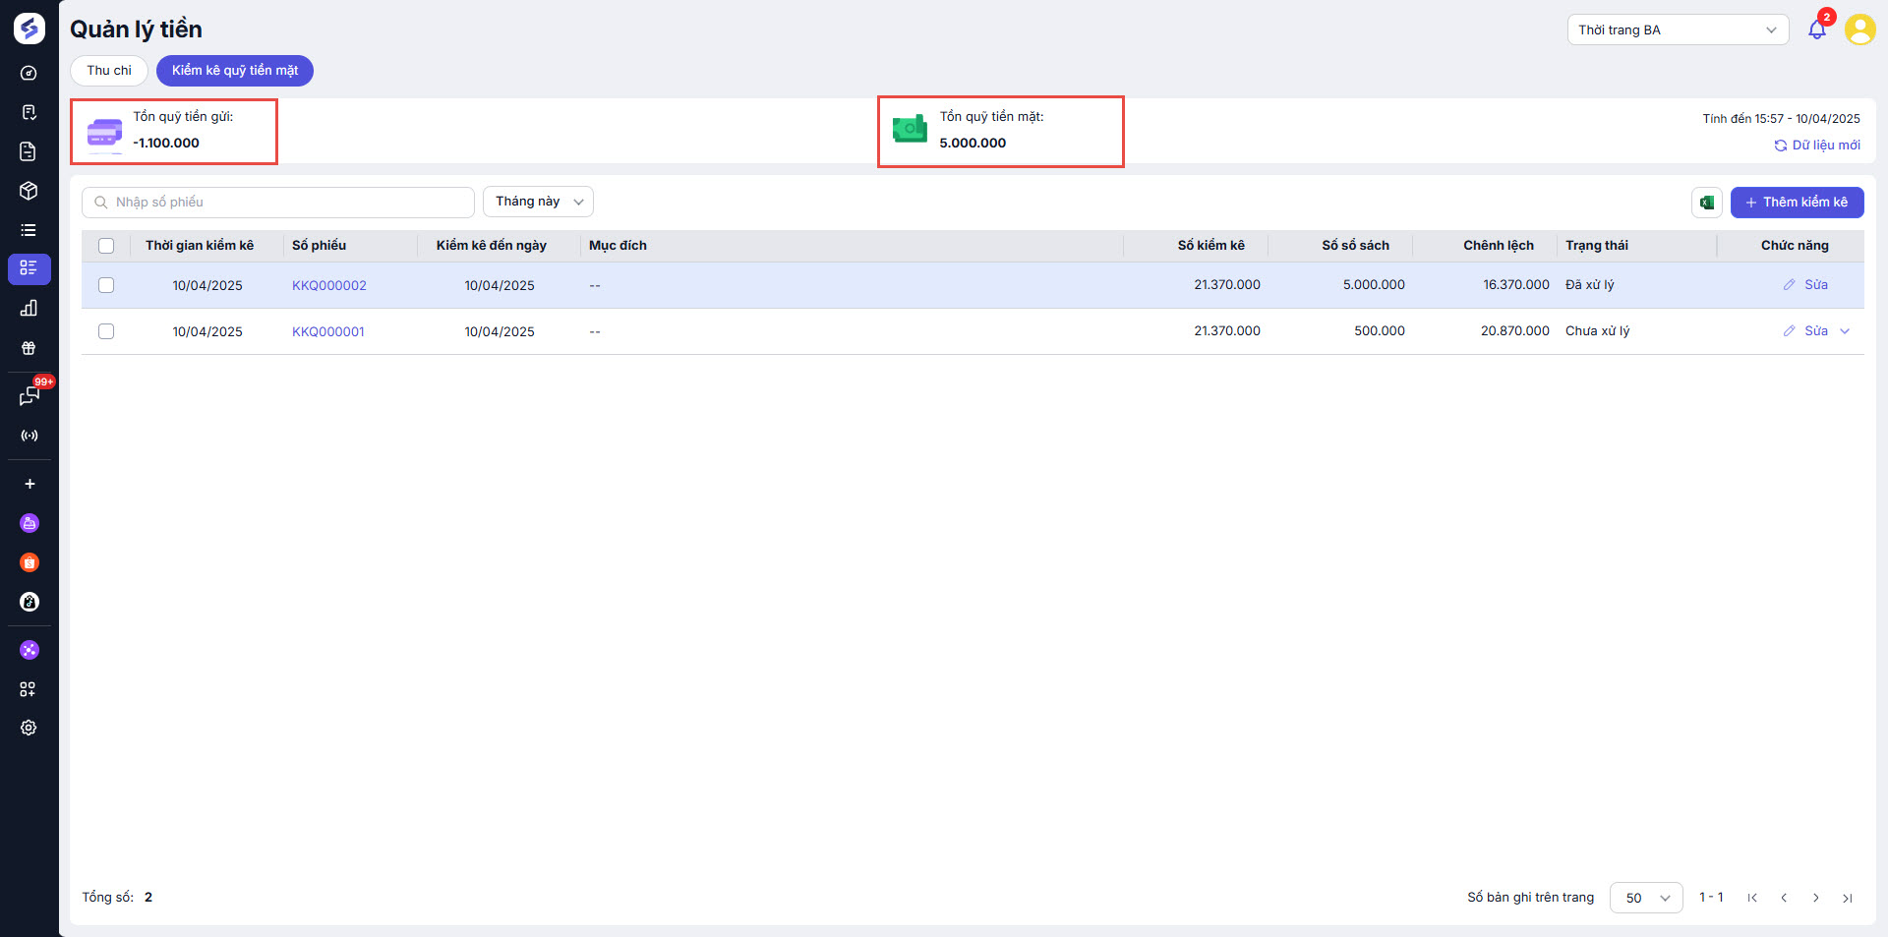The image size is (1888, 937).
Task: Click the Thêm kiểm kê button
Action: click(x=1797, y=203)
